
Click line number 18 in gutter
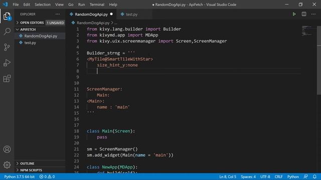[x=76, y=131]
